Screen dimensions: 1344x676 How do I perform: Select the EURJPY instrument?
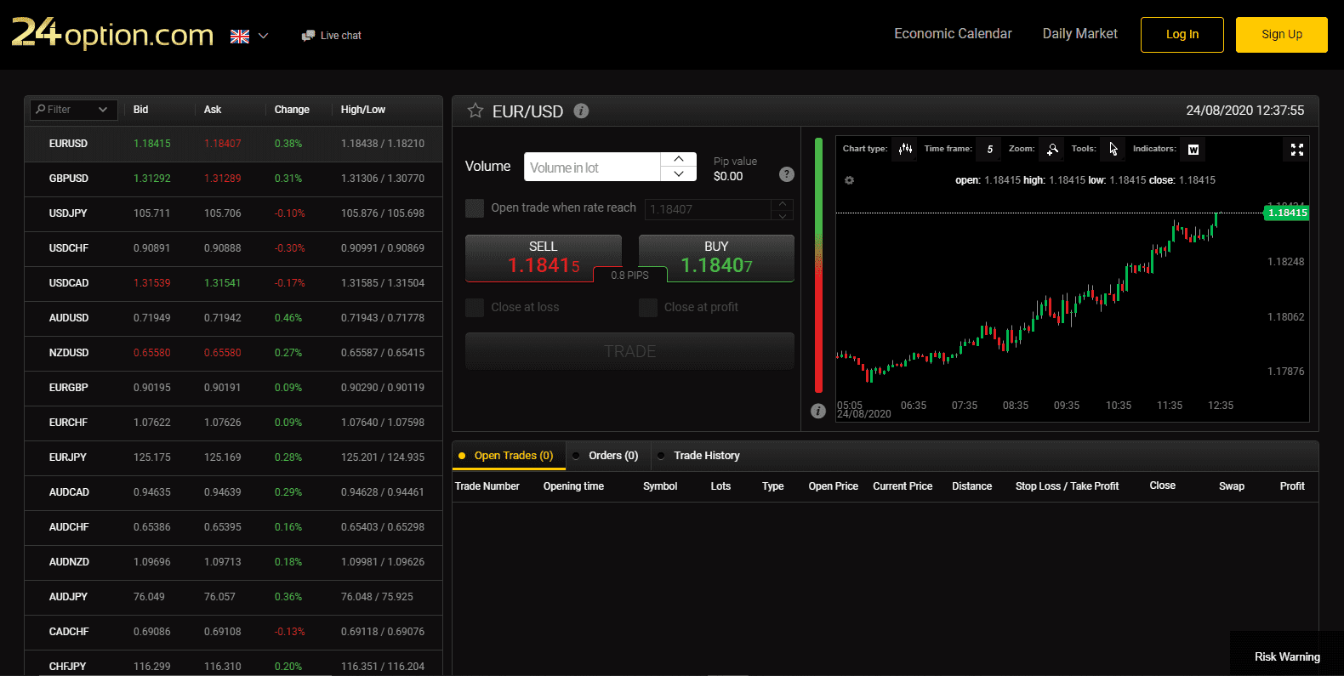[234, 457]
